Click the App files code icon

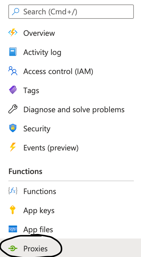coord(13,229)
